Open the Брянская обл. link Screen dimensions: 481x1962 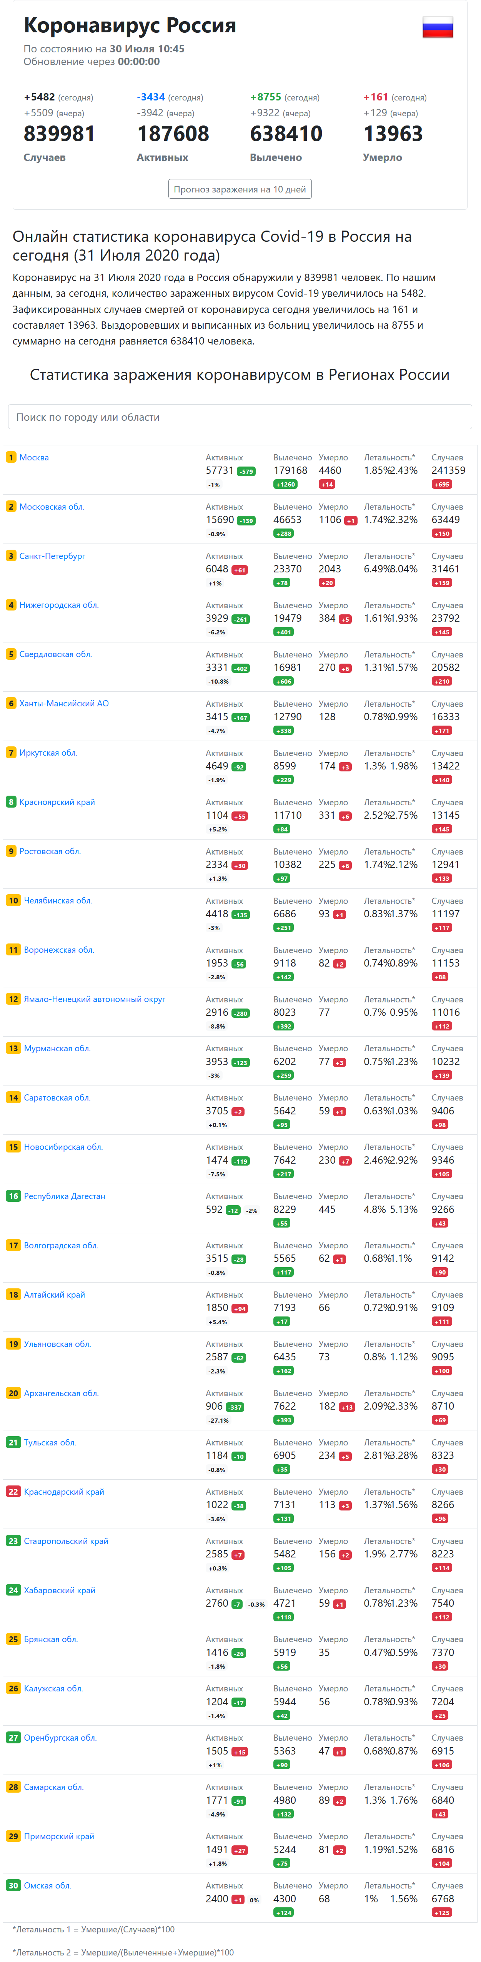[51, 1639]
